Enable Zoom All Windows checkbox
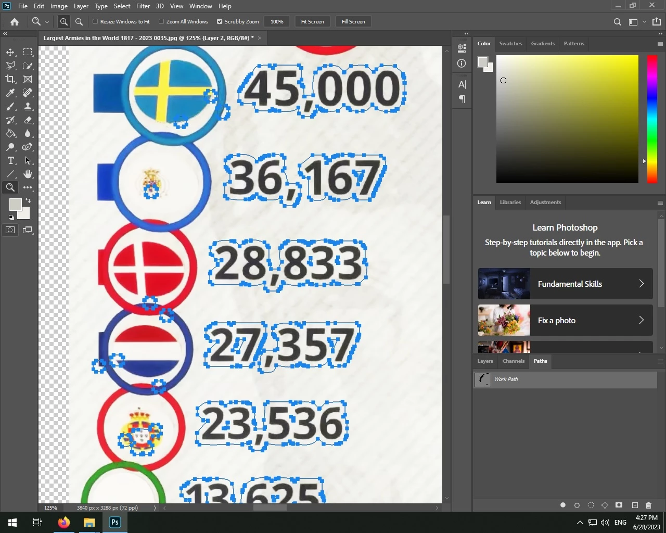This screenshot has width=666, height=533. tap(161, 22)
